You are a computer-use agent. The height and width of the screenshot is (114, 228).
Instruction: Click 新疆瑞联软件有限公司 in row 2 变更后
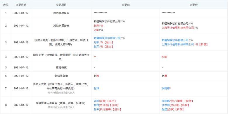pyautogui.click(x=175, y=23)
